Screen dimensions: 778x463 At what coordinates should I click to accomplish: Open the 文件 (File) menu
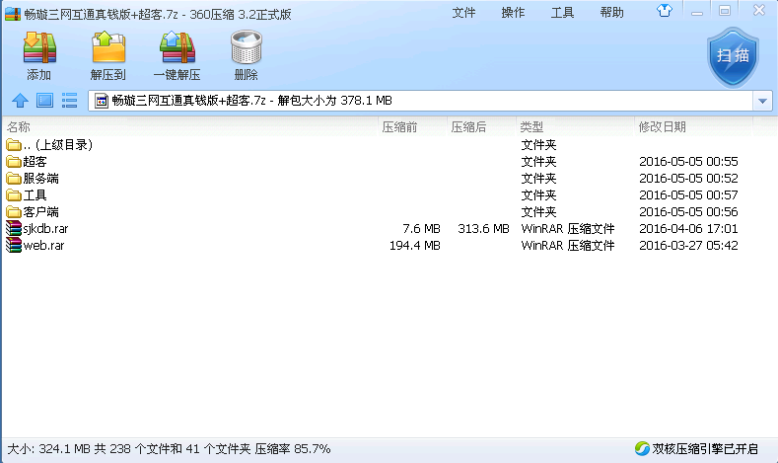463,13
